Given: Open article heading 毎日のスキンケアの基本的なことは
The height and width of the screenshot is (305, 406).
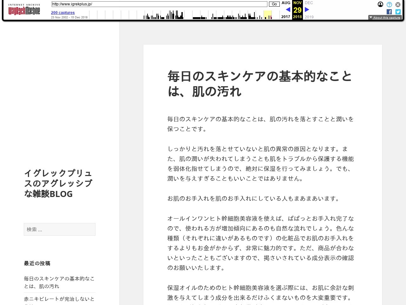Looking at the screenshot, I should pos(259,84).
